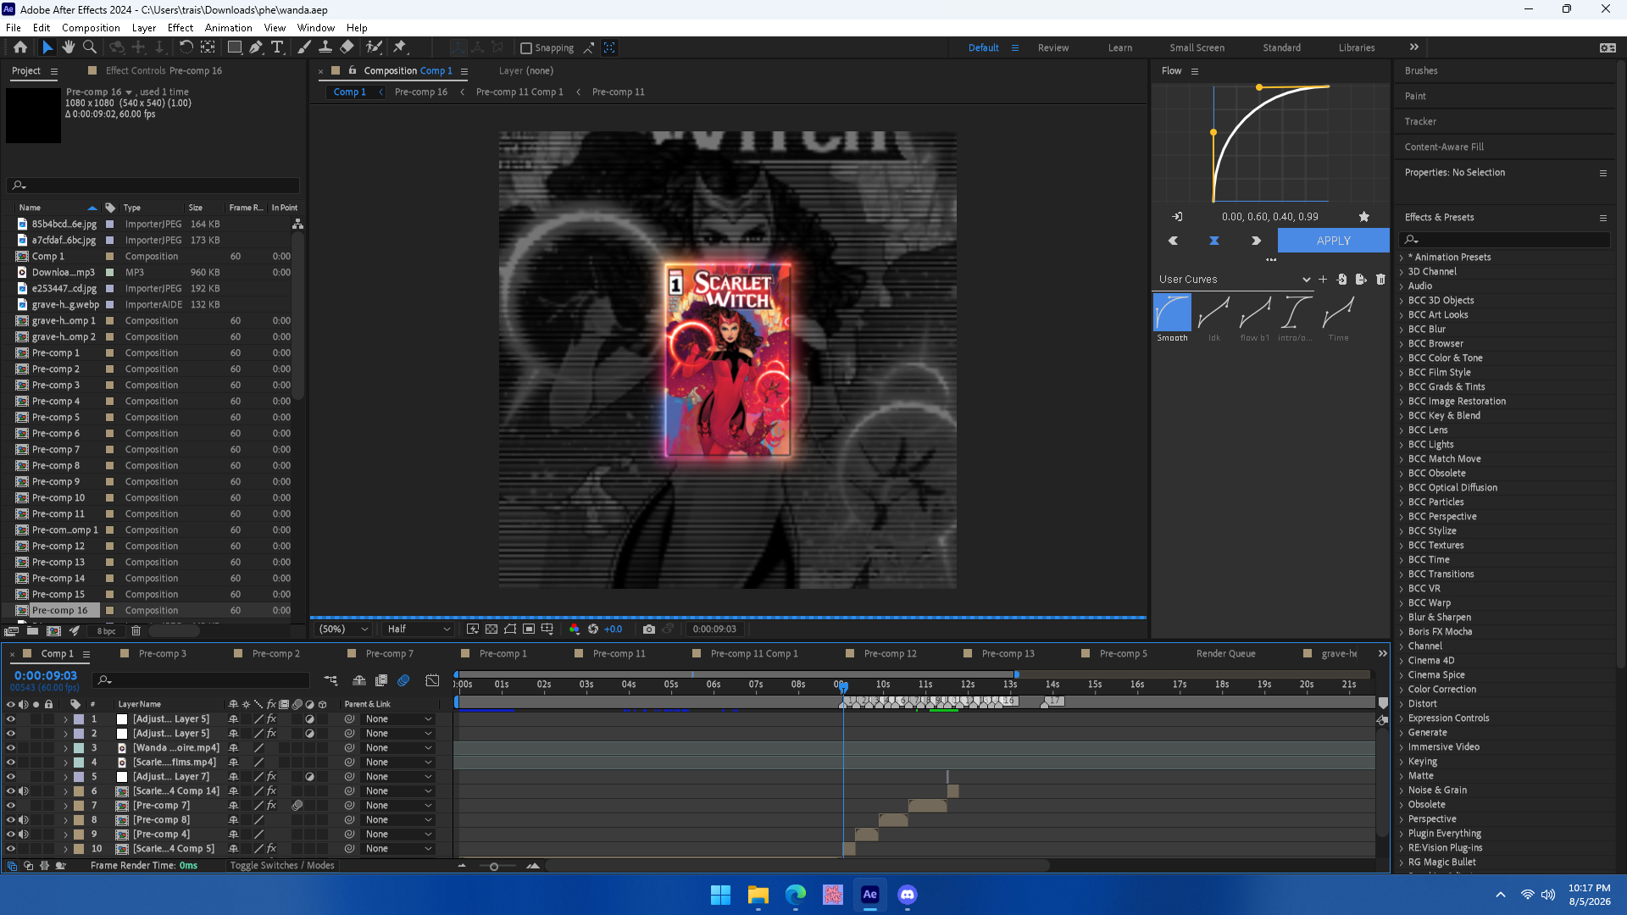Click the Home icon in toolbar
Image resolution: width=1627 pixels, height=915 pixels.
20,47
